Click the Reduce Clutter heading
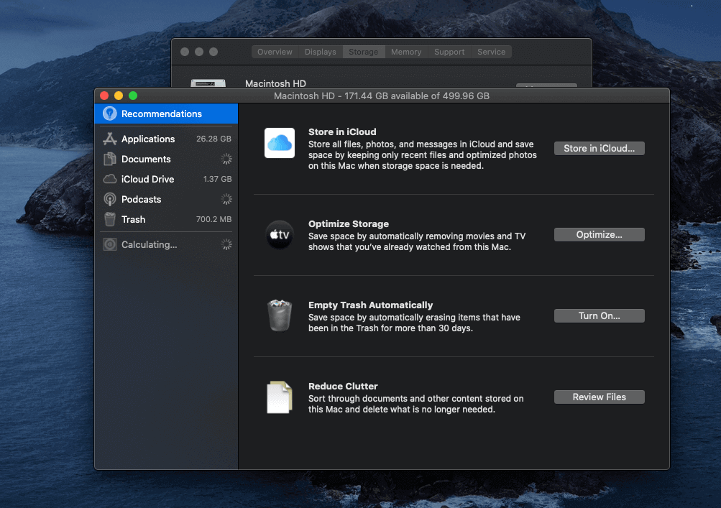This screenshot has height=508, width=721. click(343, 386)
